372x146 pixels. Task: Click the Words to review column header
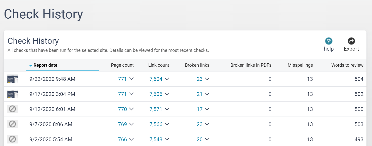(347, 65)
